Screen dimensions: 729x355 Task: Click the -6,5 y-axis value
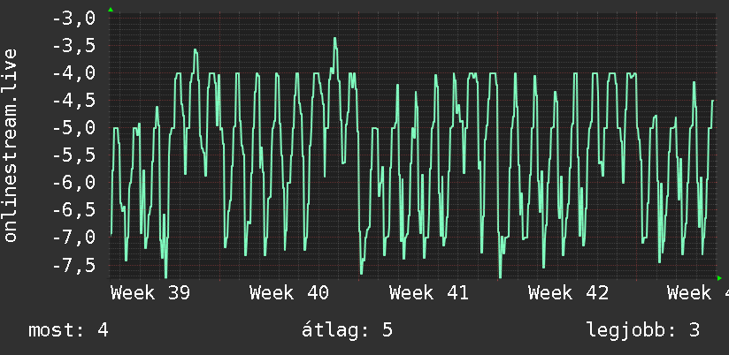coord(74,210)
